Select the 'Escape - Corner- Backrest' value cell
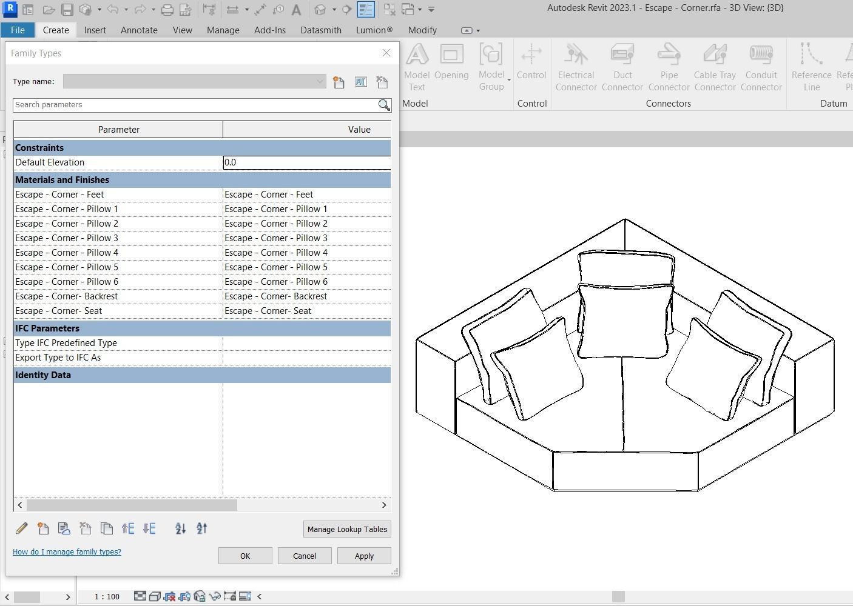This screenshot has width=853, height=606. (307, 296)
